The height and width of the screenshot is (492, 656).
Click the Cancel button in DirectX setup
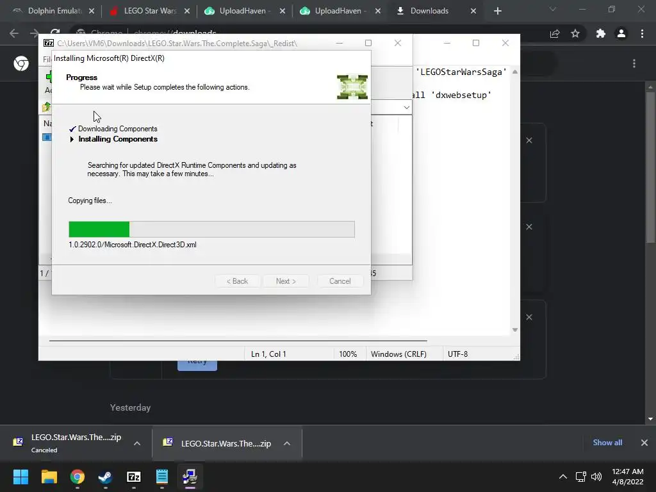click(340, 281)
